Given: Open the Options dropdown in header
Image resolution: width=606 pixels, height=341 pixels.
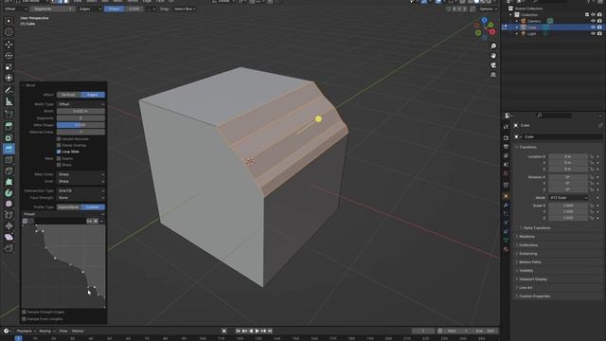Looking at the screenshot, I should coord(488,9).
